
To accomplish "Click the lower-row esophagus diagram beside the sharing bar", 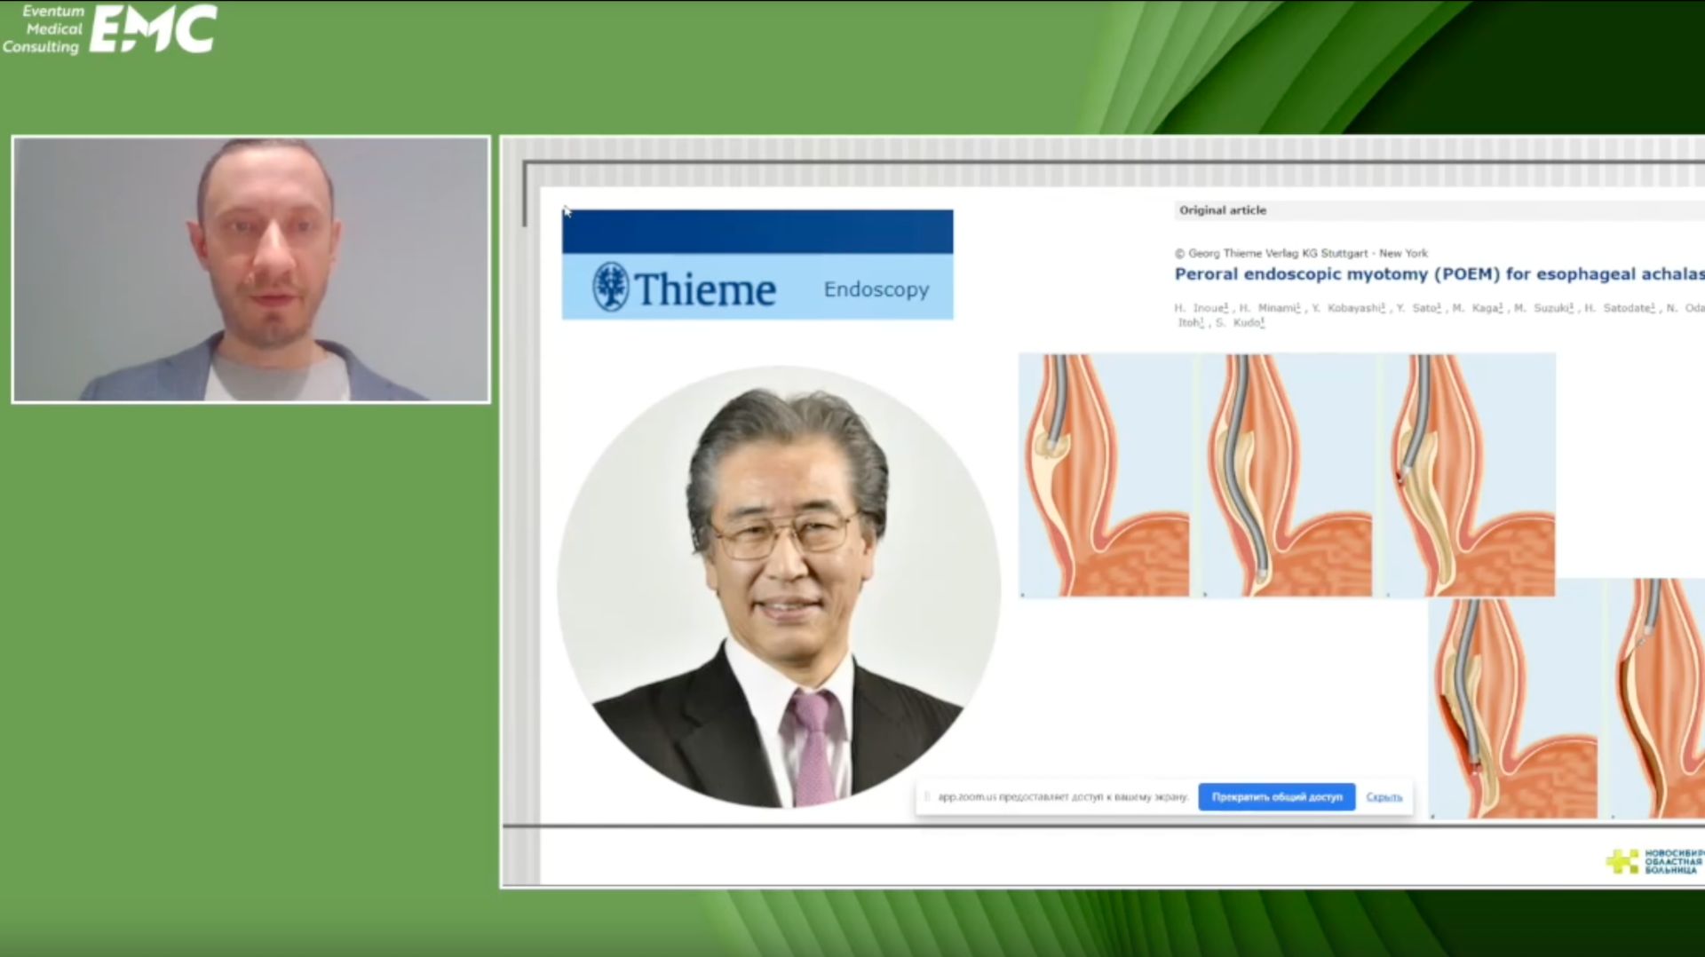I will 1513,708.
